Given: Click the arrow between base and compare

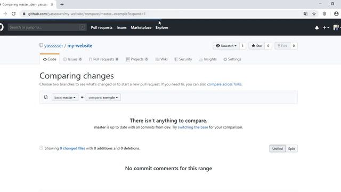Looking at the screenshot, I should point(82,97).
